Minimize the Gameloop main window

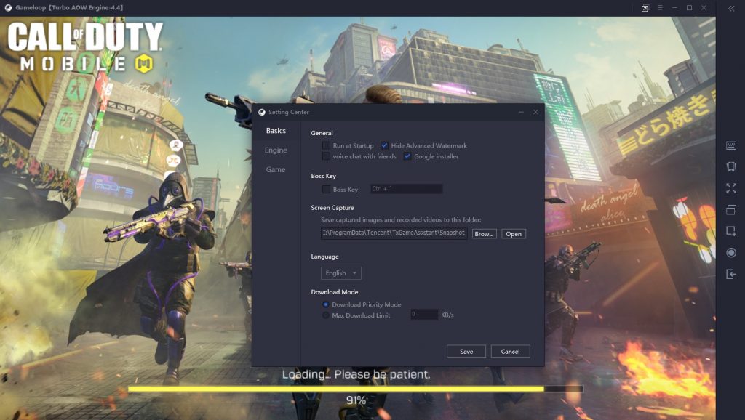[x=674, y=7]
